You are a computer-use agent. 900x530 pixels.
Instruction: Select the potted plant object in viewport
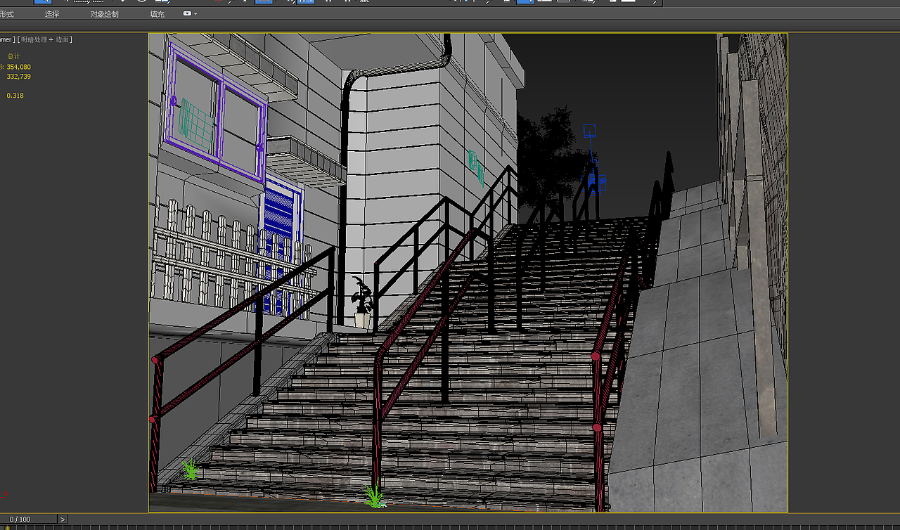coord(362,302)
